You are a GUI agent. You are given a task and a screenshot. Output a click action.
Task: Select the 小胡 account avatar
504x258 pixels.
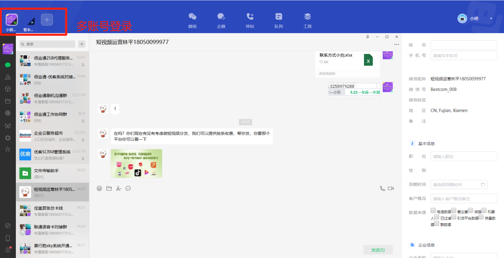[12, 20]
